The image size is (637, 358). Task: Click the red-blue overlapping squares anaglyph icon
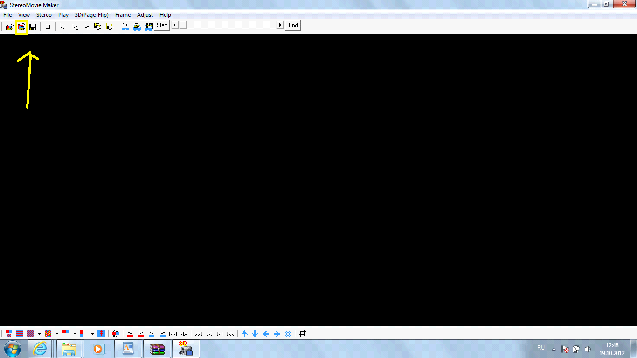coord(9,334)
